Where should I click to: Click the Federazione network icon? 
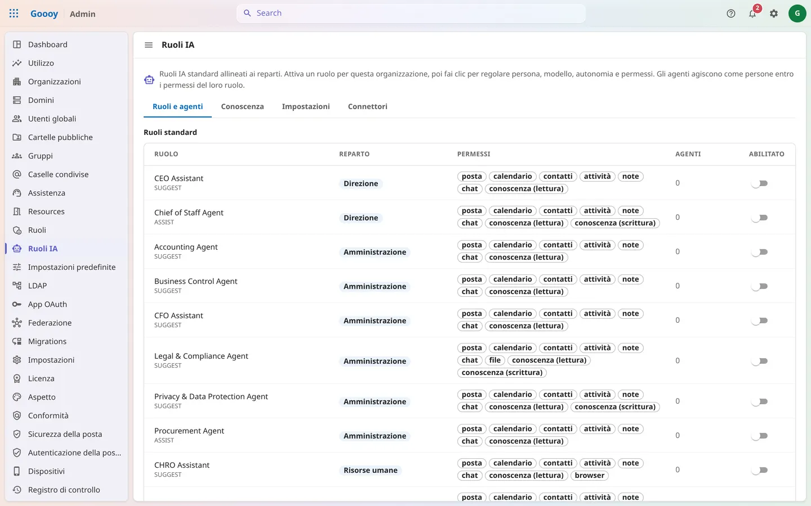point(17,323)
